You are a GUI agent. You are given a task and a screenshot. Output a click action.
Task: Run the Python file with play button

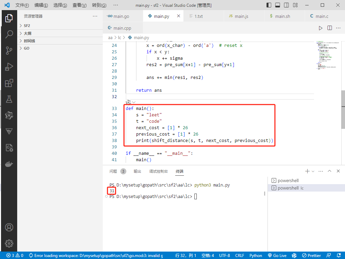click(321, 28)
